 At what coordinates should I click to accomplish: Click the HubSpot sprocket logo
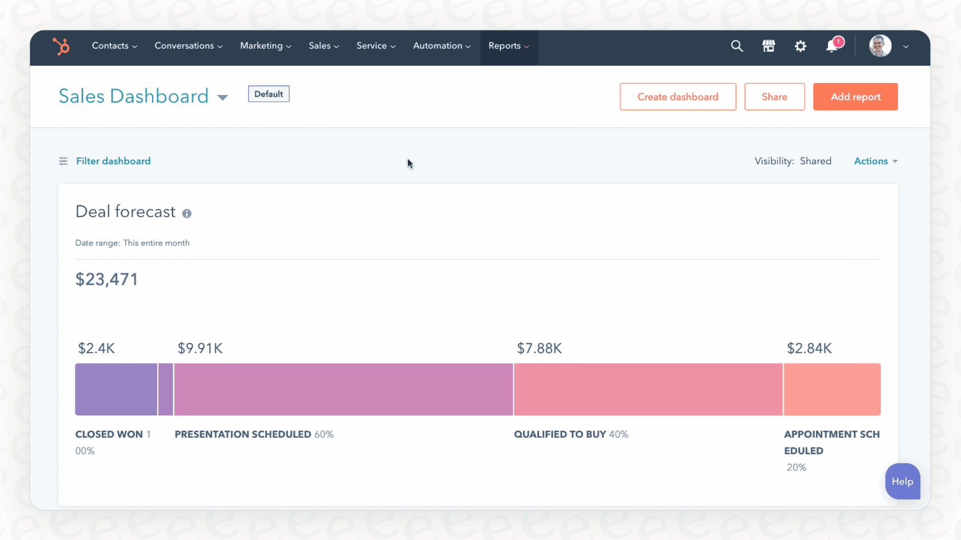coord(61,47)
